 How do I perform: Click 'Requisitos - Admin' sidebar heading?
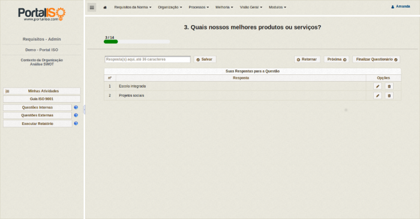[42, 39]
